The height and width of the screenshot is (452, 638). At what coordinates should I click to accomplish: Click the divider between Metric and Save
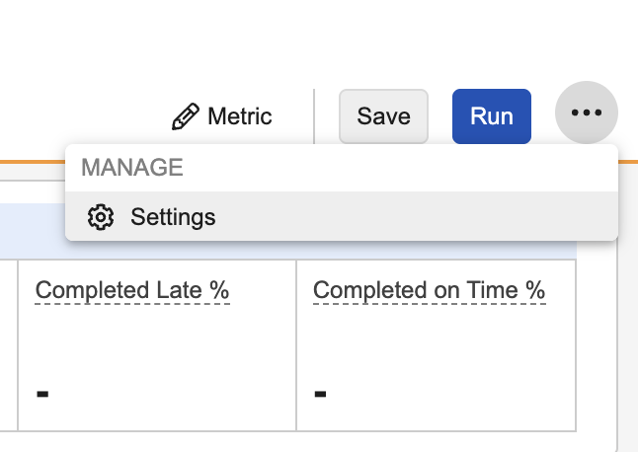coord(314,116)
